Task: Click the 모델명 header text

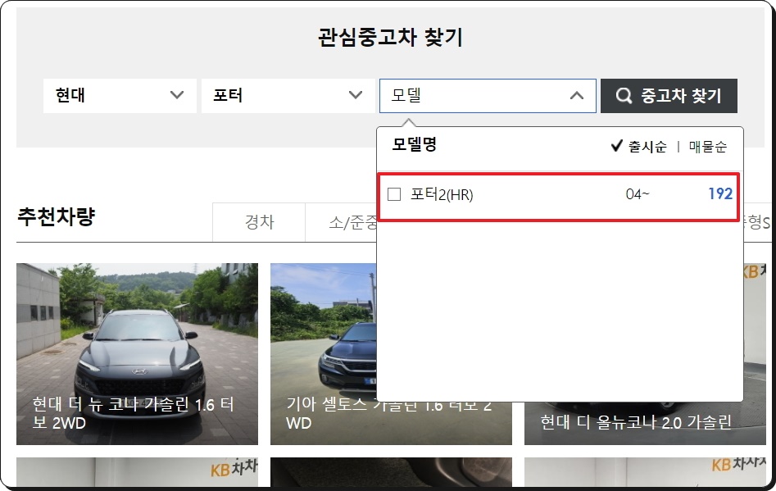Action: 415,144
